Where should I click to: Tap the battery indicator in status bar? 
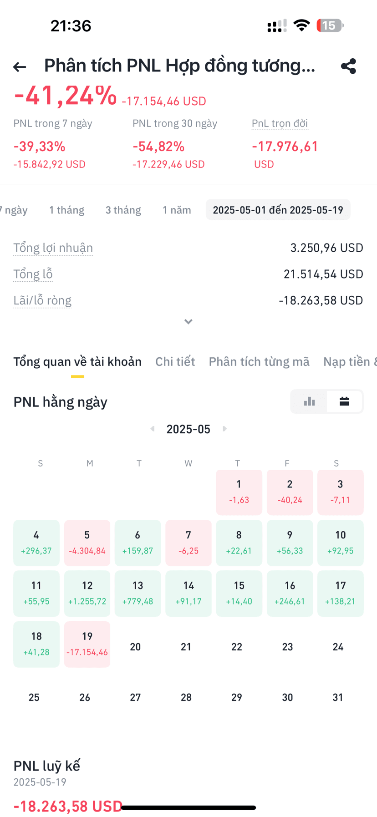pos(330,25)
